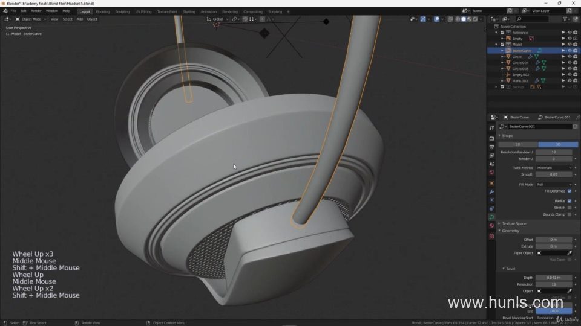Click the Blender logo in the menu bar

tap(5, 11)
